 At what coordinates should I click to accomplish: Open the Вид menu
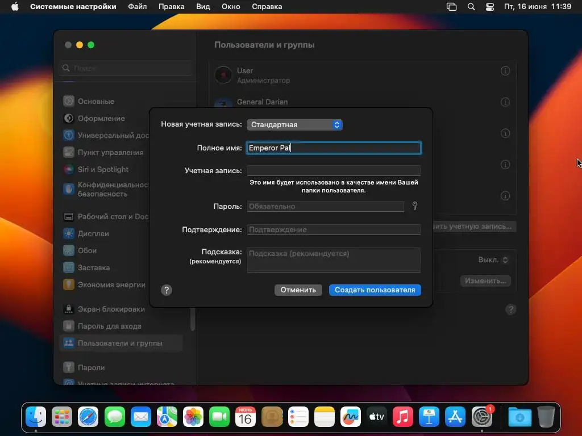point(203,7)
